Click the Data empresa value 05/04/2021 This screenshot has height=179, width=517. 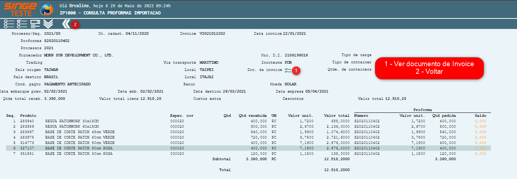[317, 91]
